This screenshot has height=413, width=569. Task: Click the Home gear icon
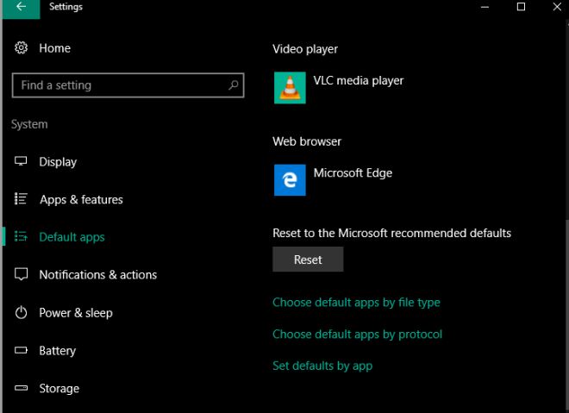pos(21,48)
